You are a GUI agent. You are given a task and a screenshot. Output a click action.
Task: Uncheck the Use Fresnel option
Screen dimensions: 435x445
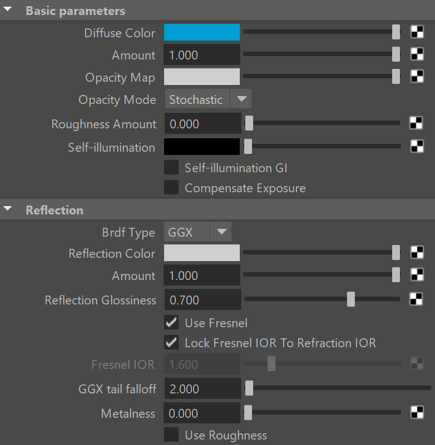tap(171, 322)
